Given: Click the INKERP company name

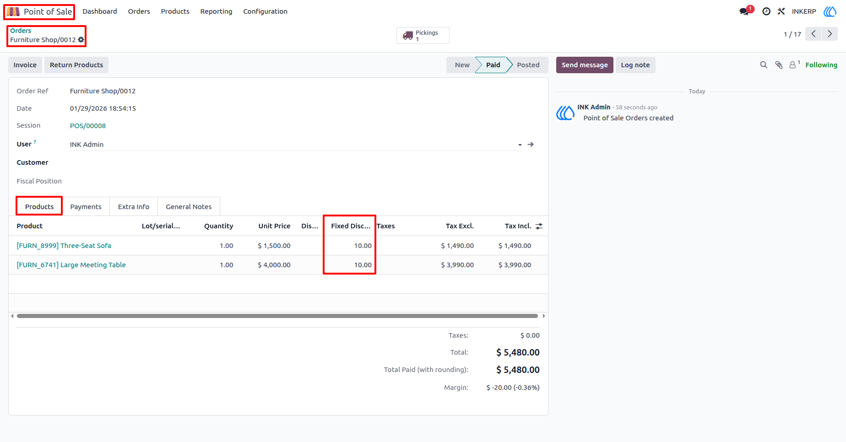Looking at the screenshot, I should [804, 11].
